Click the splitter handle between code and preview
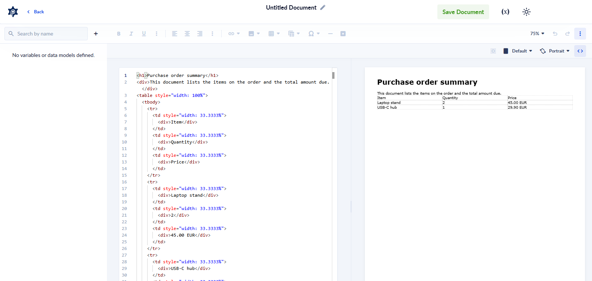 click(x=351, y=206)
